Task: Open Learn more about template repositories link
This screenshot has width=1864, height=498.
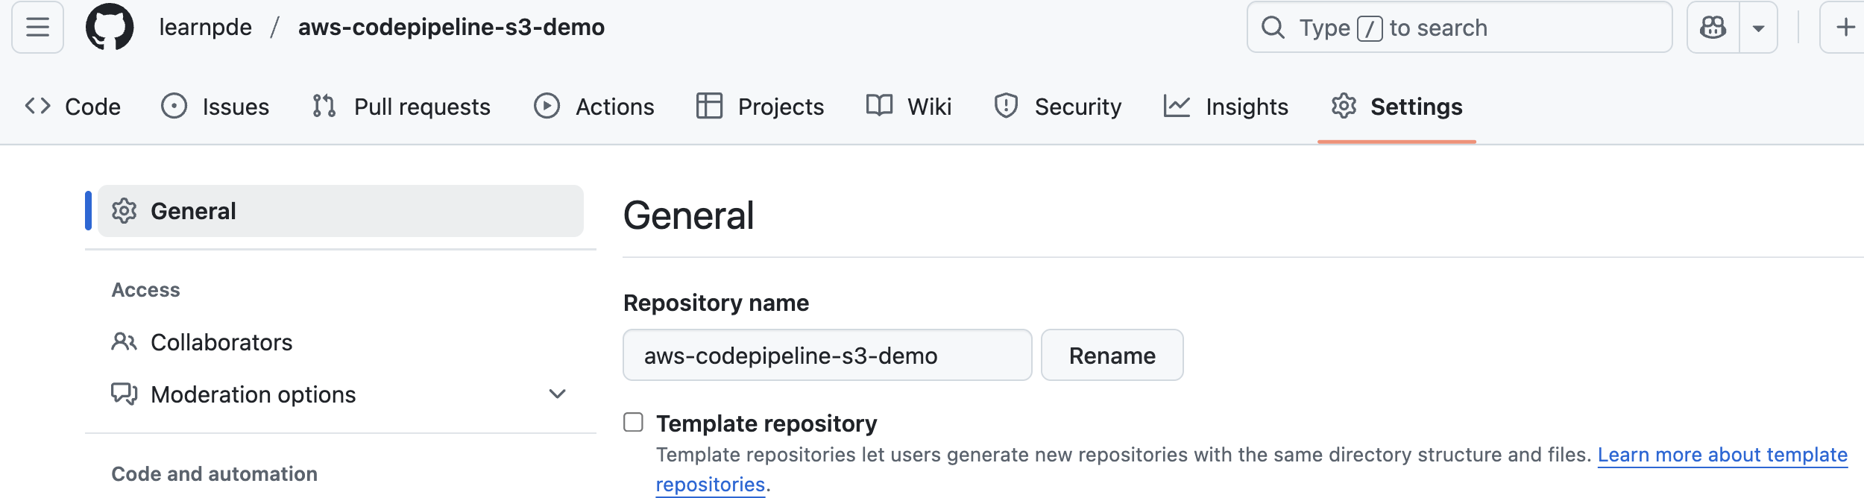Action: tap(1722, 455)
